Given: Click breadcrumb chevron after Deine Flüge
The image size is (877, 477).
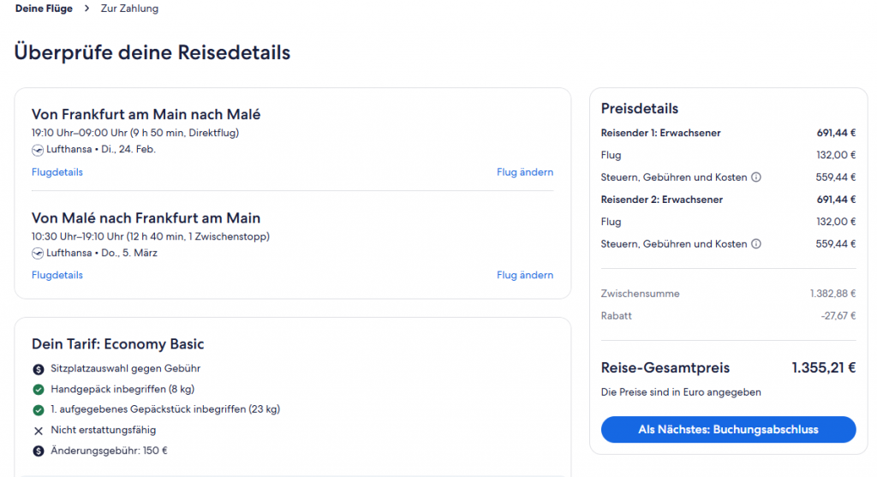Looking at the screenshot, I should (x=87, y=9).
